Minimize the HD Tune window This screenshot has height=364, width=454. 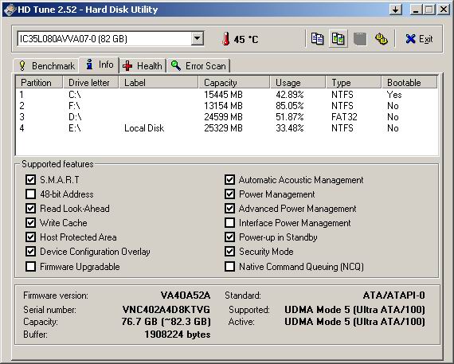(416, 10)
